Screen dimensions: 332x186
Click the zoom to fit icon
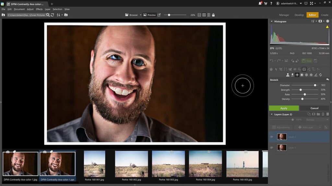pyautogui.click(x=204, y=15)
